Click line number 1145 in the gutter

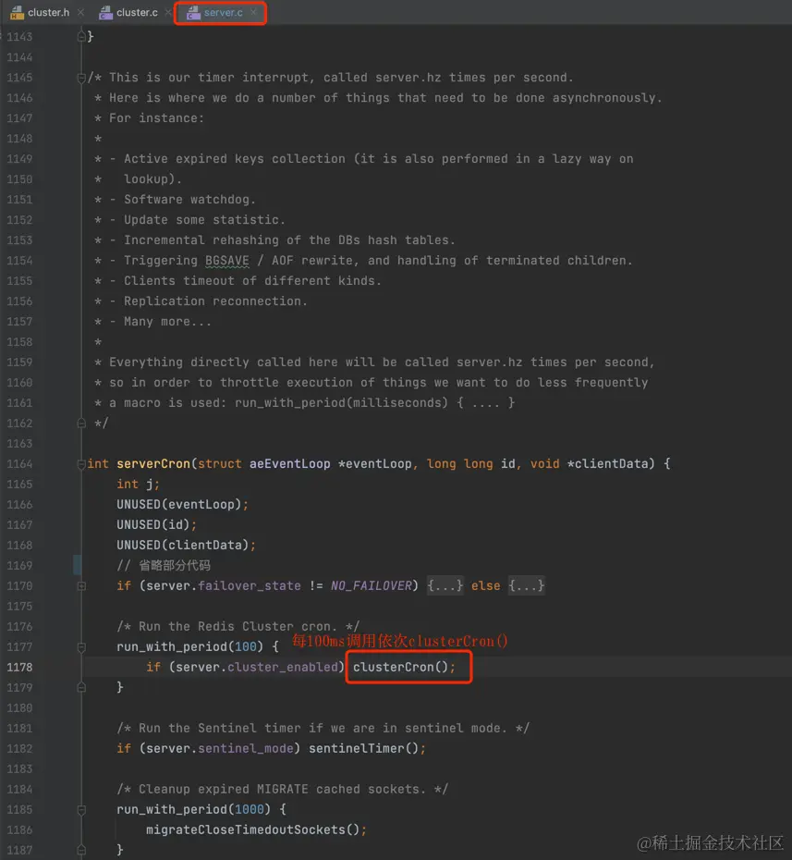pyautogui.click(x=19, y=78)
